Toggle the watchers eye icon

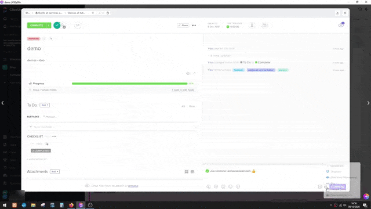click(341, 25)
